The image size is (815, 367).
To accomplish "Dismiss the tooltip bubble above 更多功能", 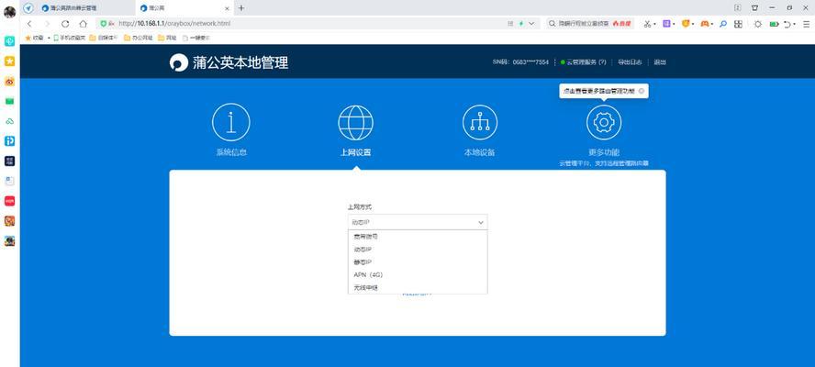I will click(642, 91).
